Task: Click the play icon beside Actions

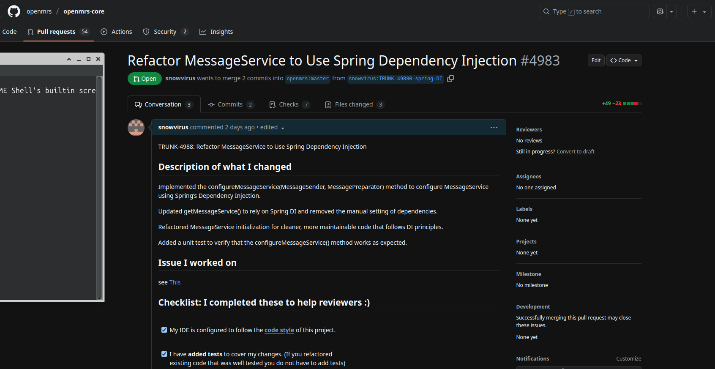Action: (x=104, y=32)
